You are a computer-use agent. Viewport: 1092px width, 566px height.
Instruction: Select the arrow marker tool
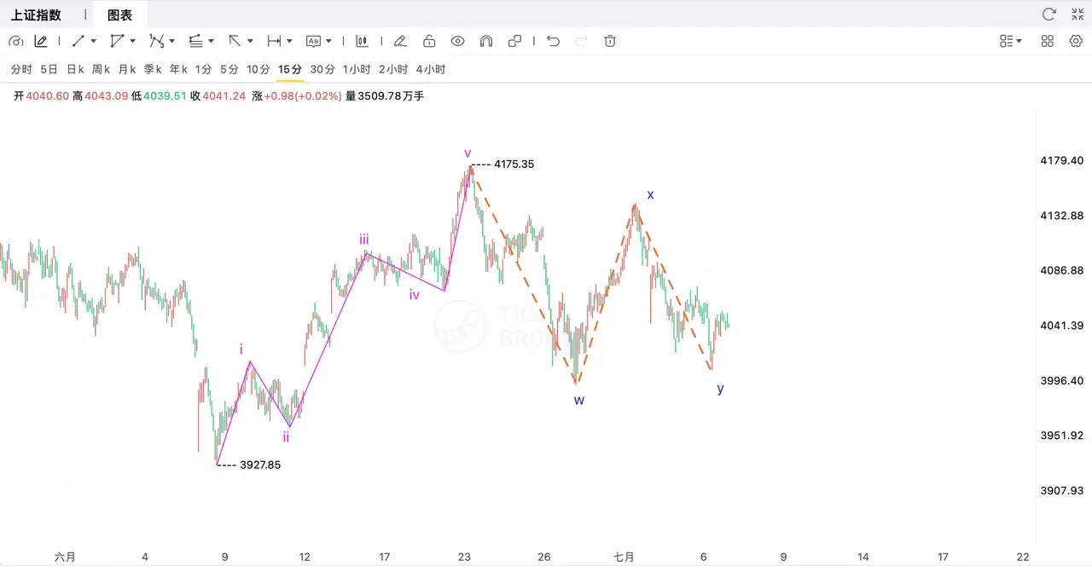(235, 41)
